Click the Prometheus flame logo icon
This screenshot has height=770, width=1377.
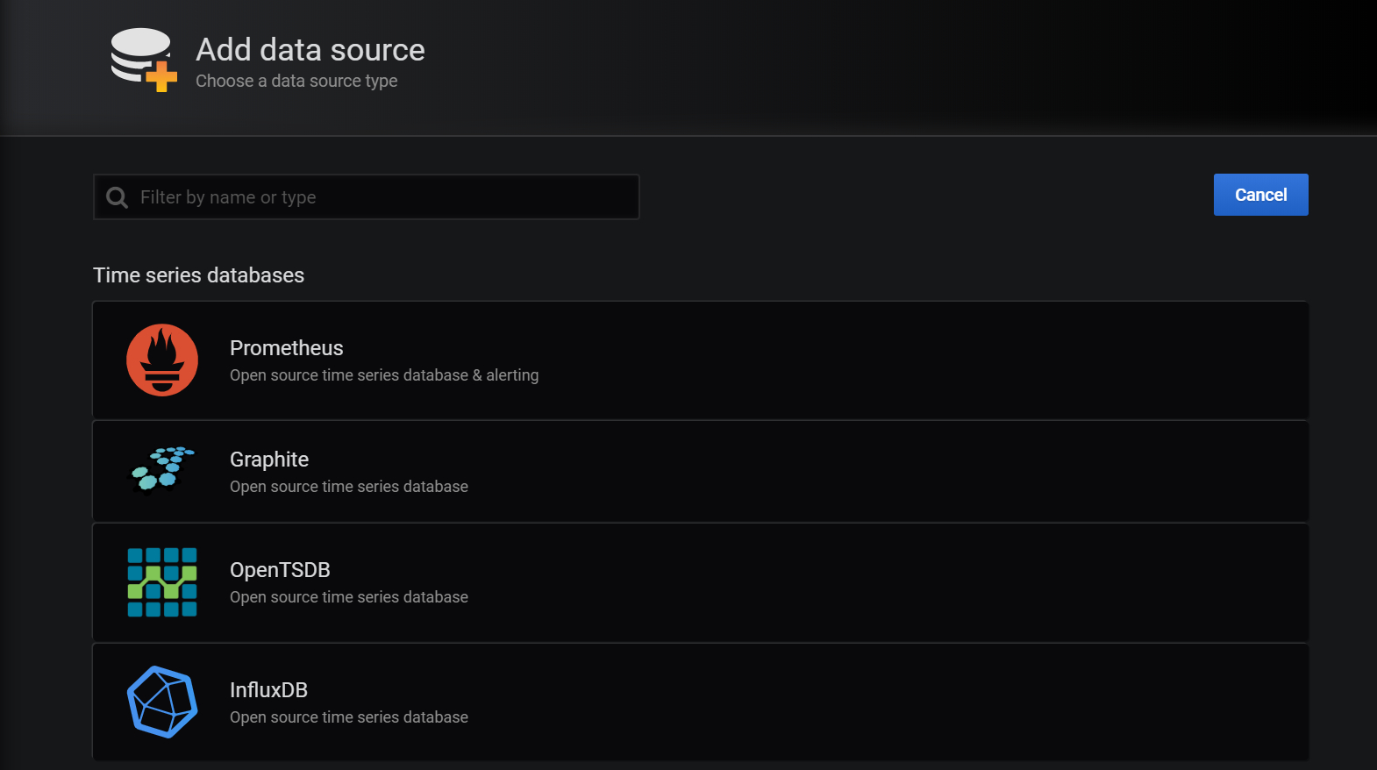(162, 360)
